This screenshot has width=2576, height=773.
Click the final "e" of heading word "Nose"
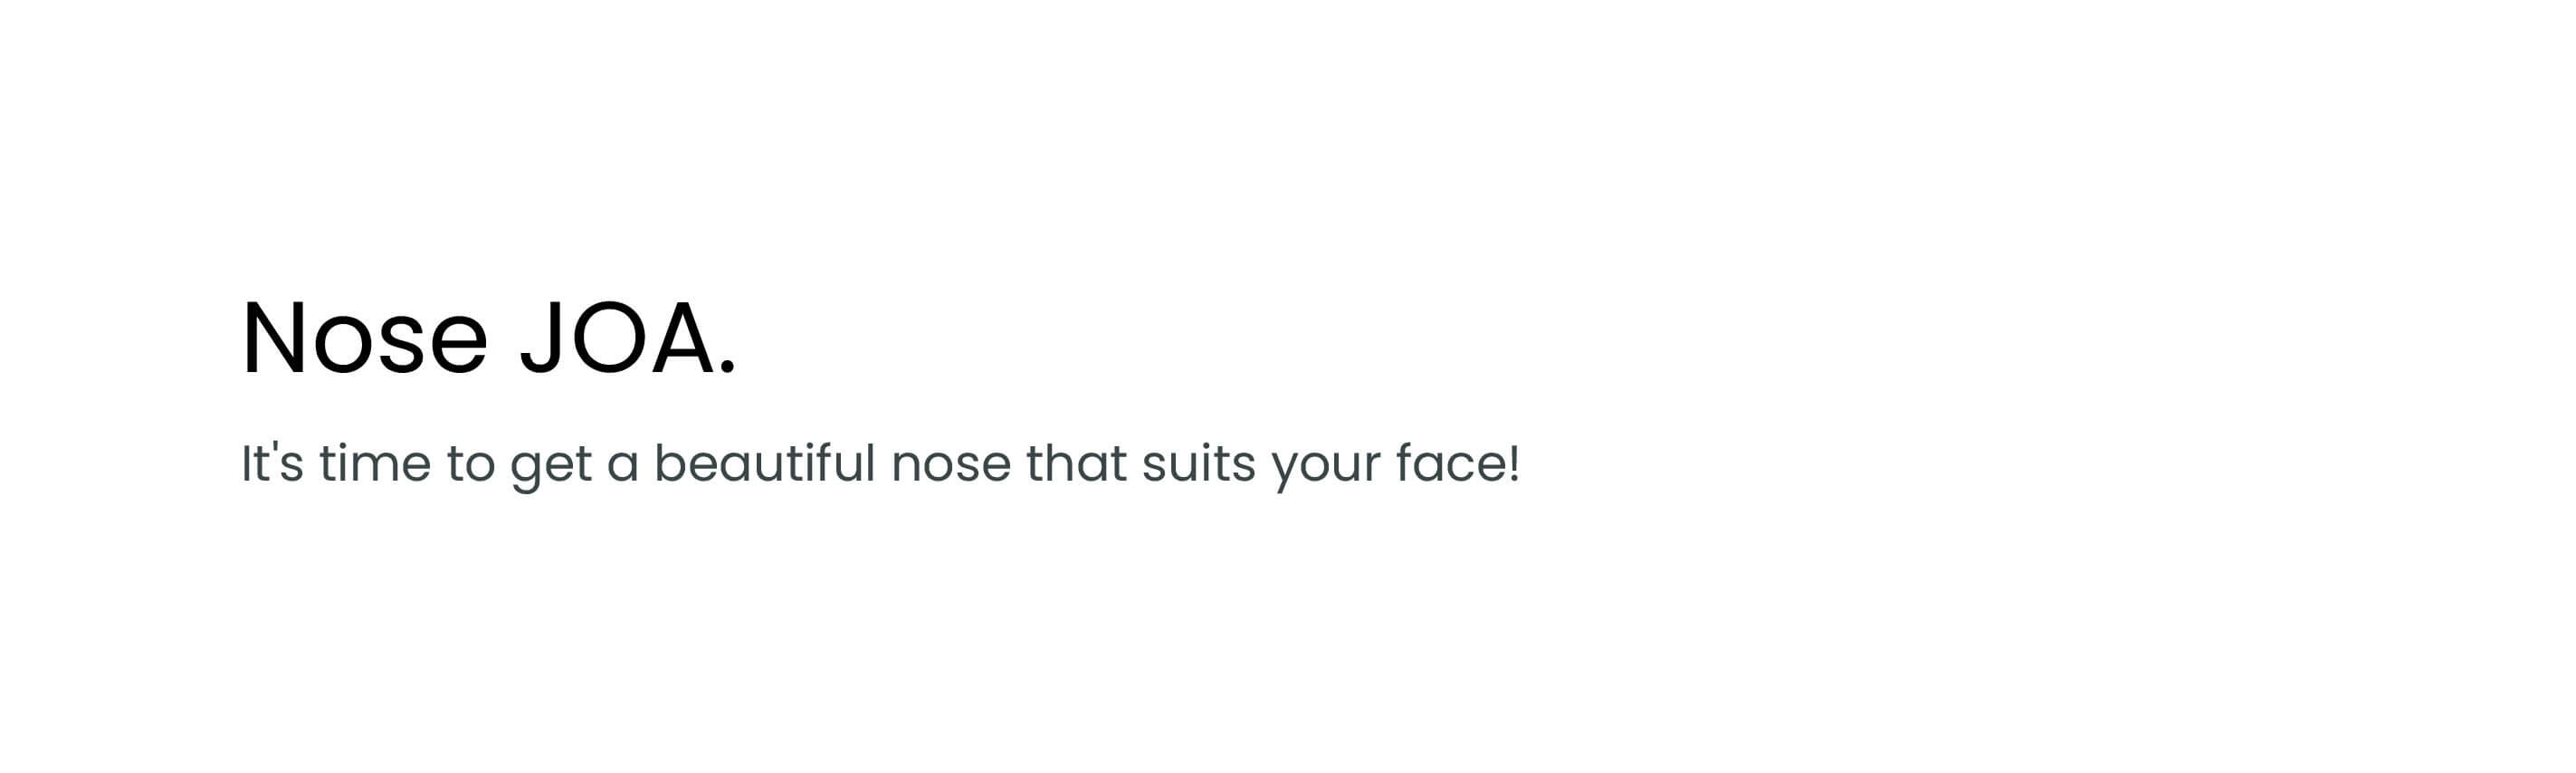click(461, 348)
